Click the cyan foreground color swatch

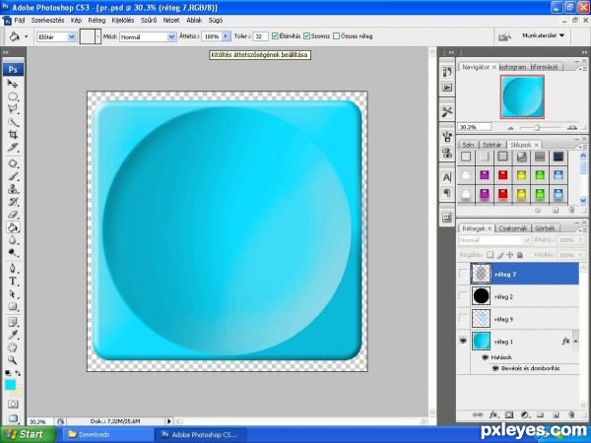coord(10,385)
